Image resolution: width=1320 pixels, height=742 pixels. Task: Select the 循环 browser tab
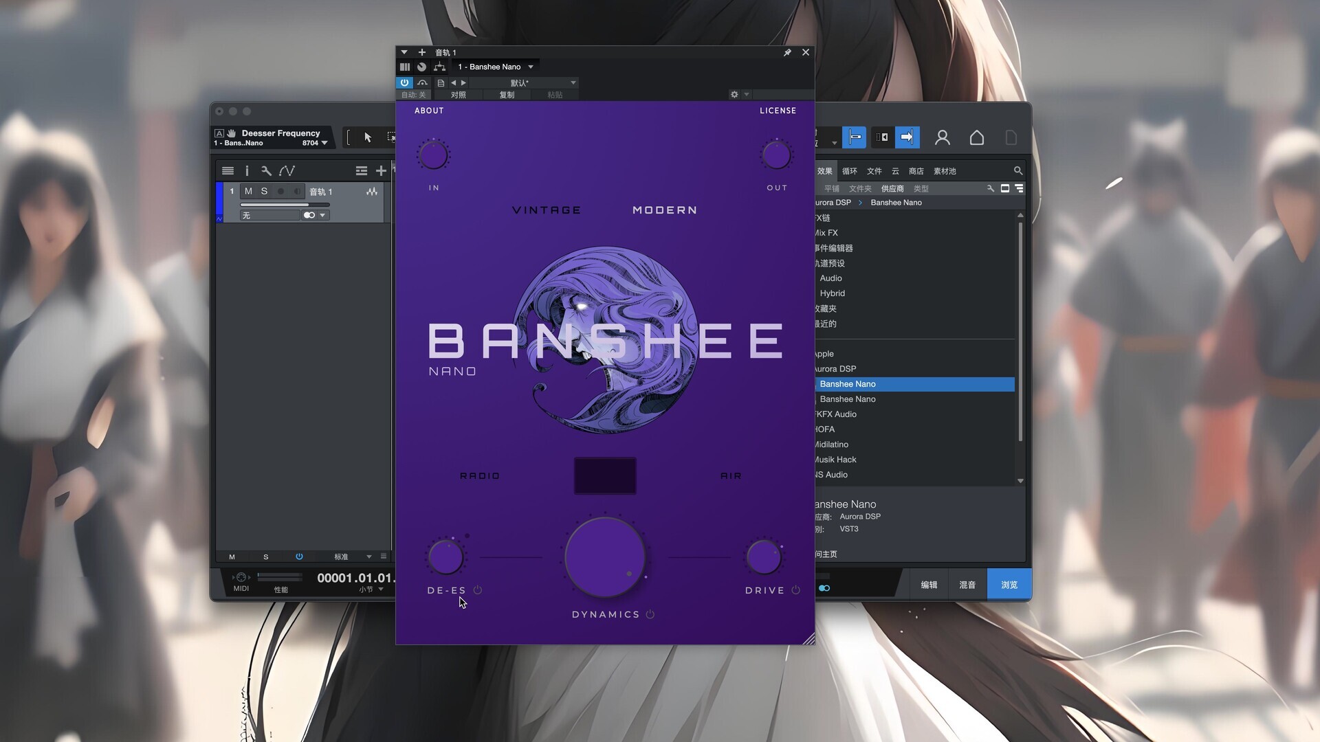click(x=850, y=171)
